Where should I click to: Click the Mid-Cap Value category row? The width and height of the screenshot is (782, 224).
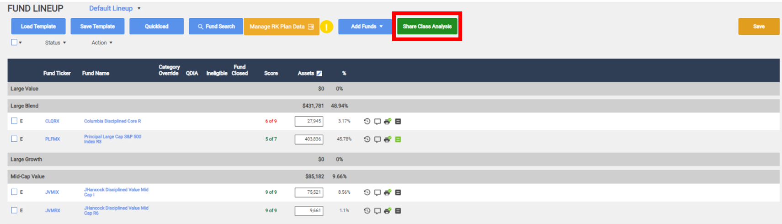(394, 176)
